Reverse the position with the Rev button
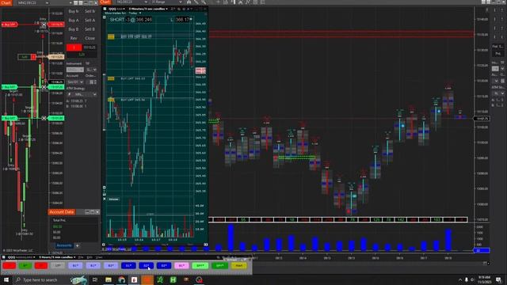The height and width of the screenshot is (285, 507). pos(74,39)
